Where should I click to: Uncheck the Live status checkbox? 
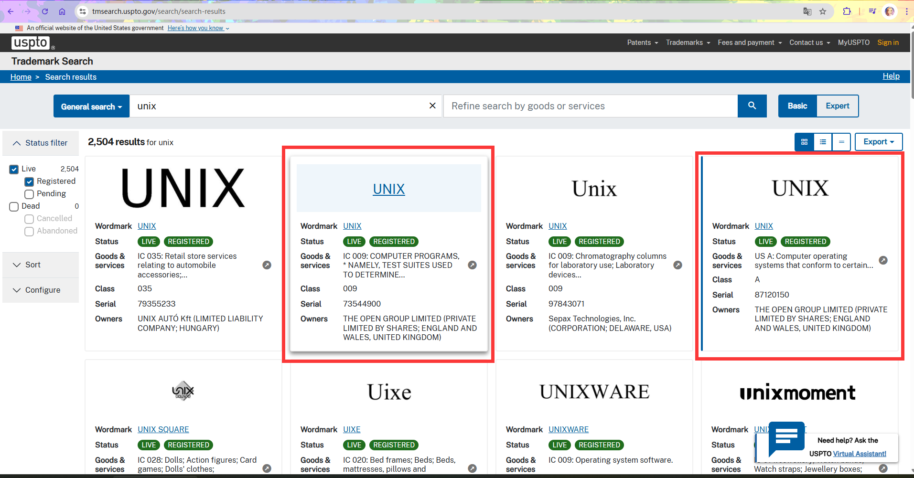click(x=14, y=169)
